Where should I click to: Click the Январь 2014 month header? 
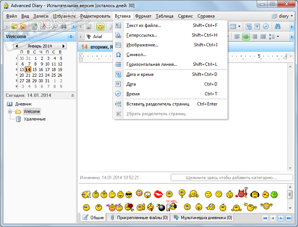click(x=40, y=46)
